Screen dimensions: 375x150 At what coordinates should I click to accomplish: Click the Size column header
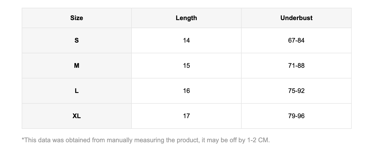[77, 18]
